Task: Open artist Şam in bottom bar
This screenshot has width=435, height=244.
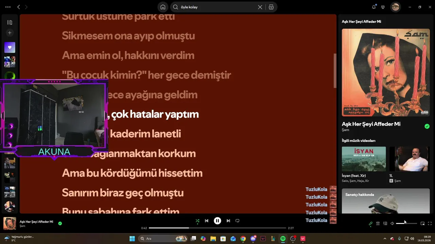Action: (22, 226)
